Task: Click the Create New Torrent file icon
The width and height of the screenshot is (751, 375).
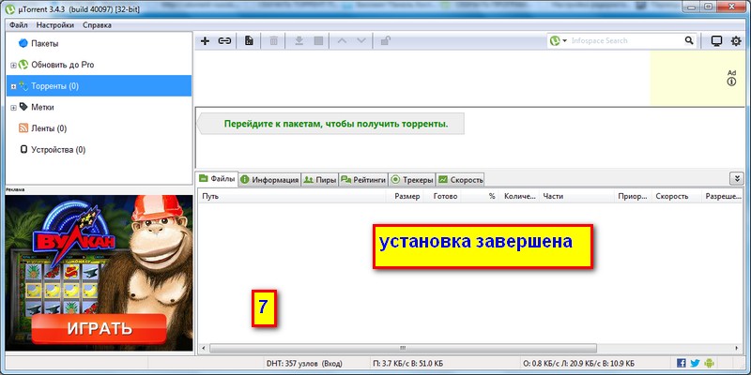Action: click(249, 41)
